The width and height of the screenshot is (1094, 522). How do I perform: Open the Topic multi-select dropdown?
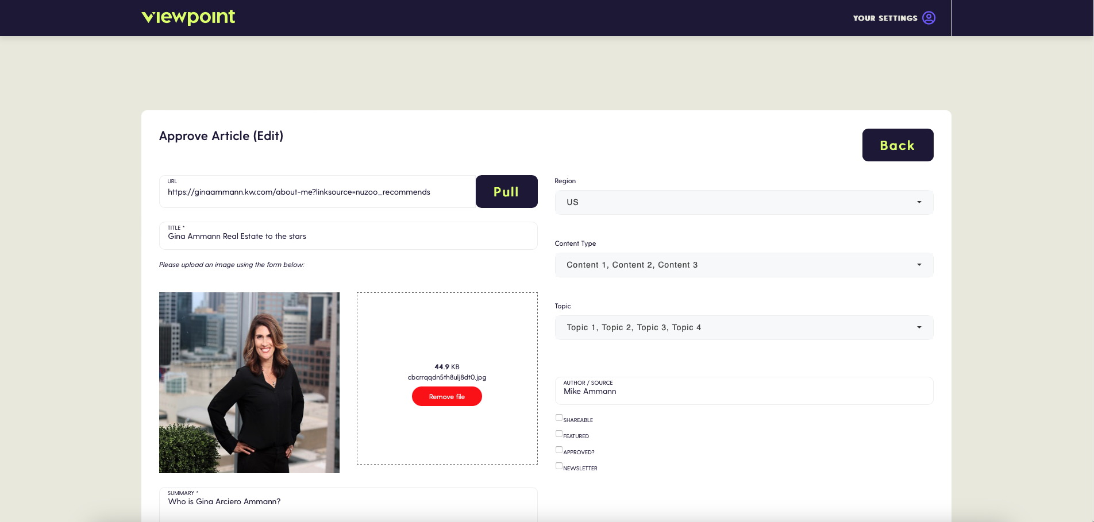click(x=744, y=327)
